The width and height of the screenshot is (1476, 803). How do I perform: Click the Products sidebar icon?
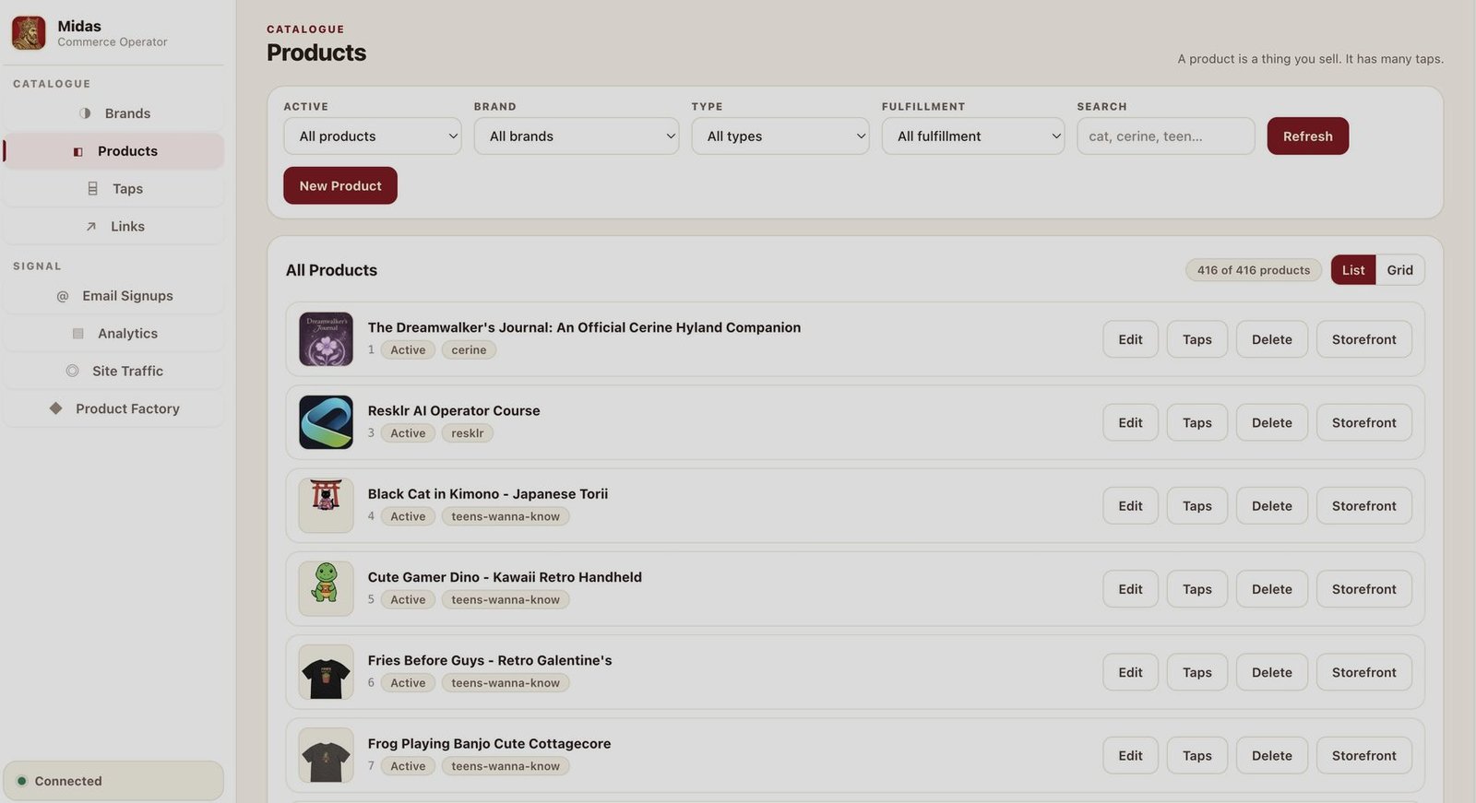[78, 151]
